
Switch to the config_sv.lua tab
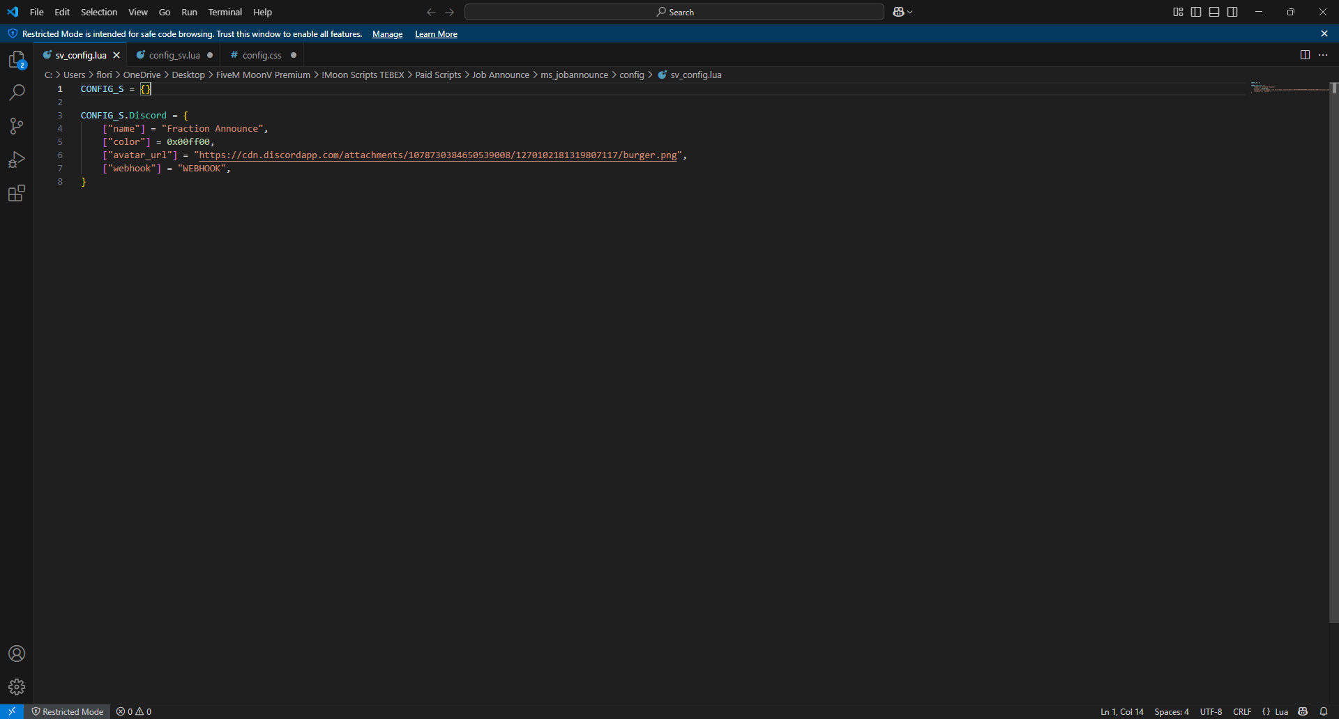174,55
